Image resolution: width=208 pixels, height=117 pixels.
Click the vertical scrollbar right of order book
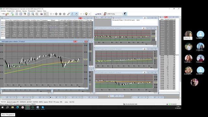pos(180,50)
